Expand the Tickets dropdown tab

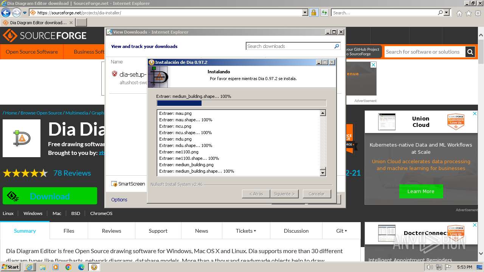point(246,231)
